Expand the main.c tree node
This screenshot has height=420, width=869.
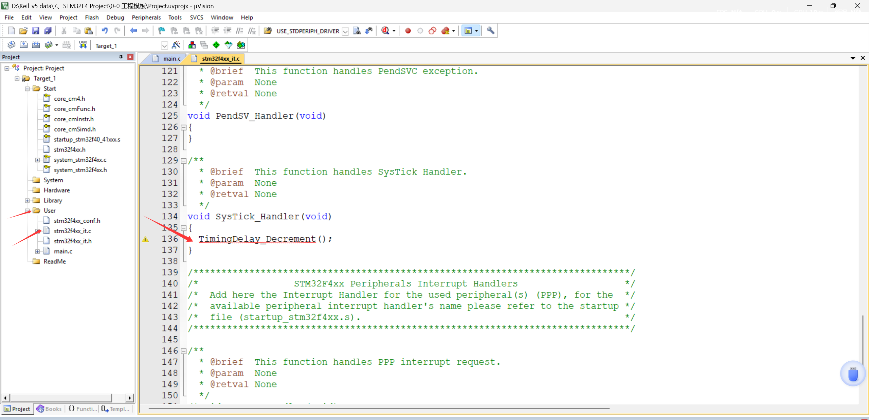(x=37, y=252)
